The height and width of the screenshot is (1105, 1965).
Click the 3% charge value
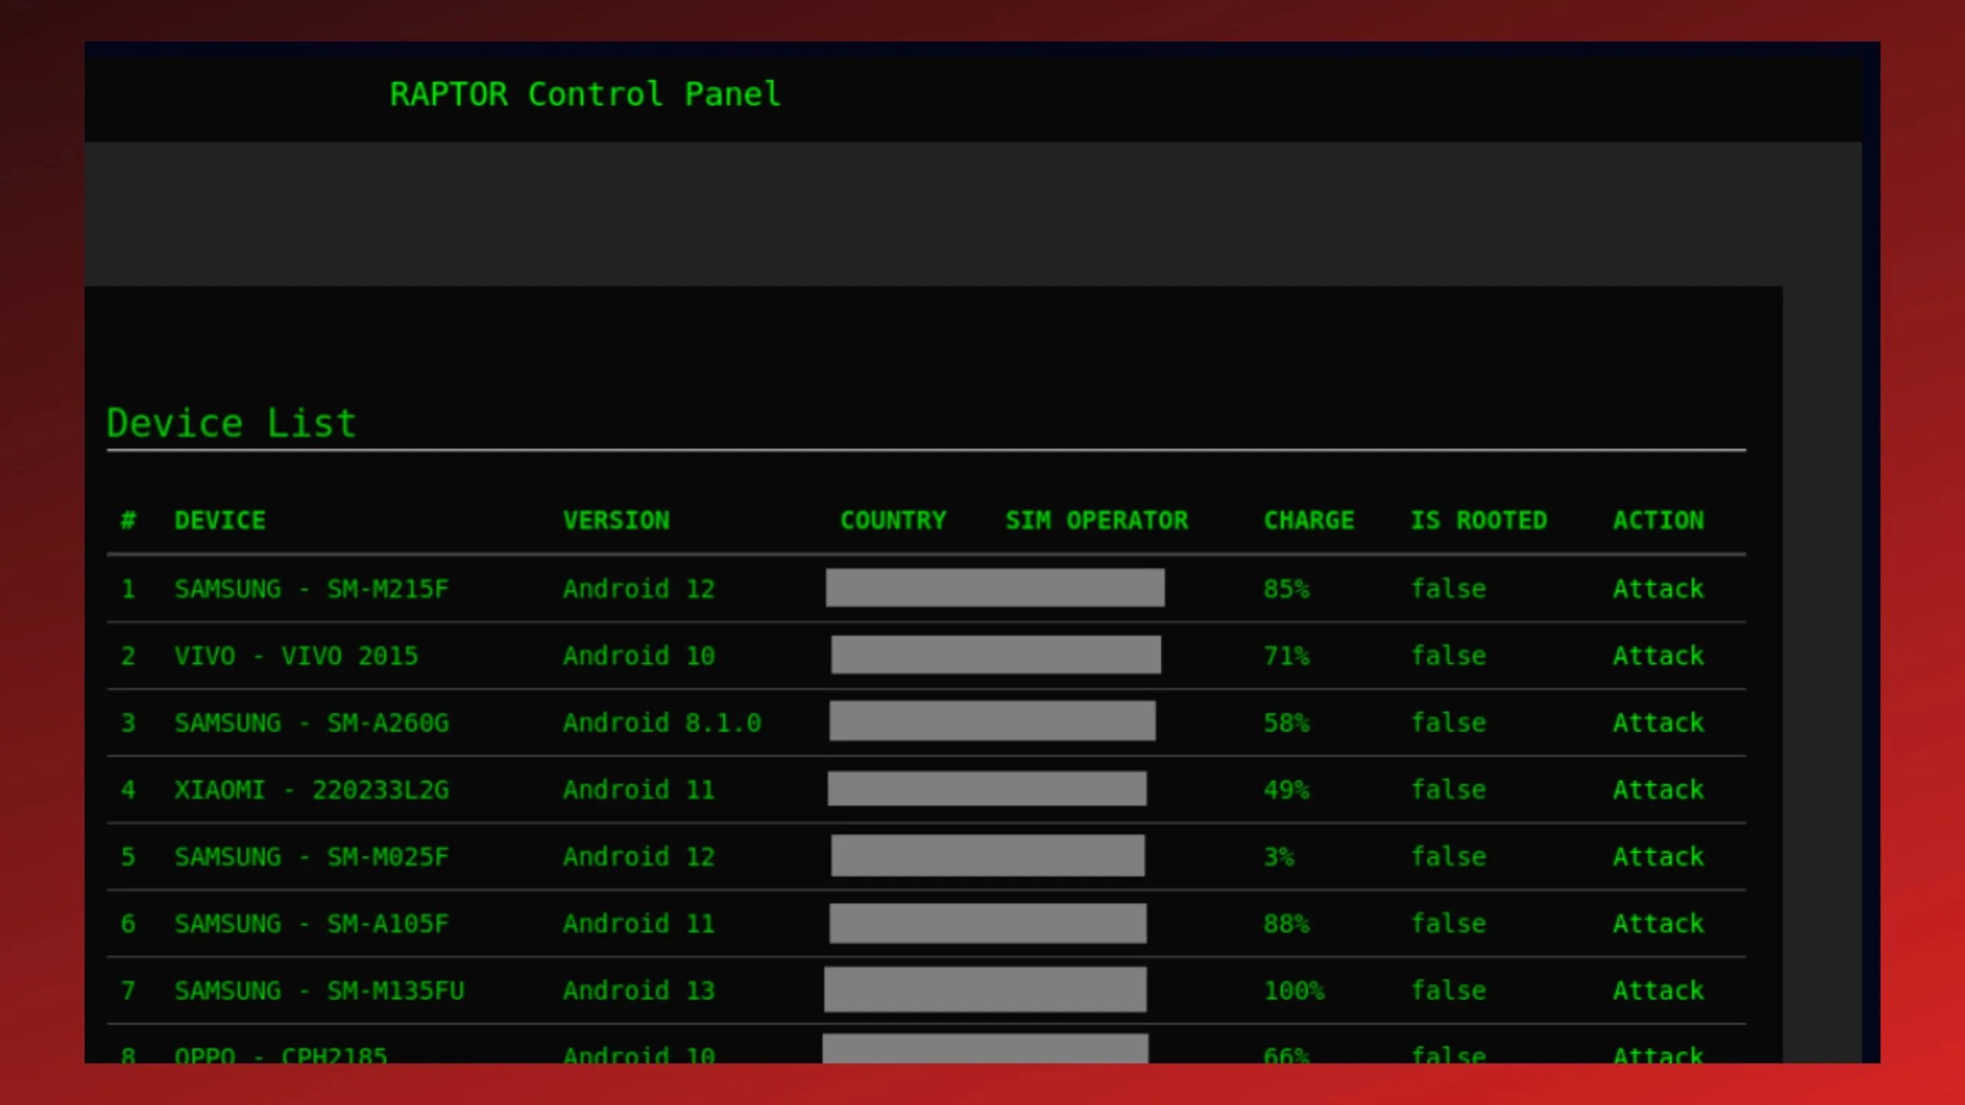point(1279,856)
